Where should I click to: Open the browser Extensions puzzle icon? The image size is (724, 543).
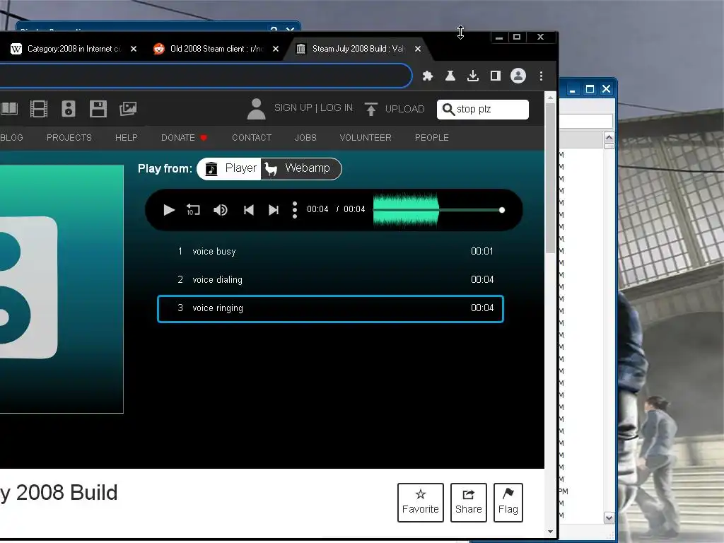[x=428, y=76]
